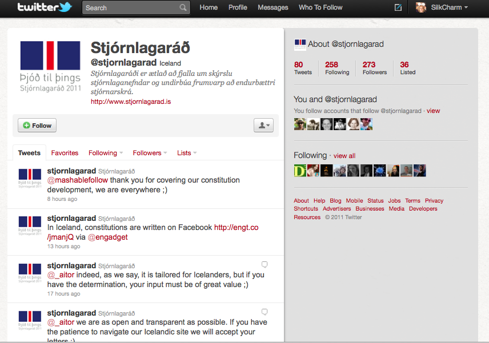Screen dimensions: 489x343
Task: Click the Twitter logo
Action: 45,7
